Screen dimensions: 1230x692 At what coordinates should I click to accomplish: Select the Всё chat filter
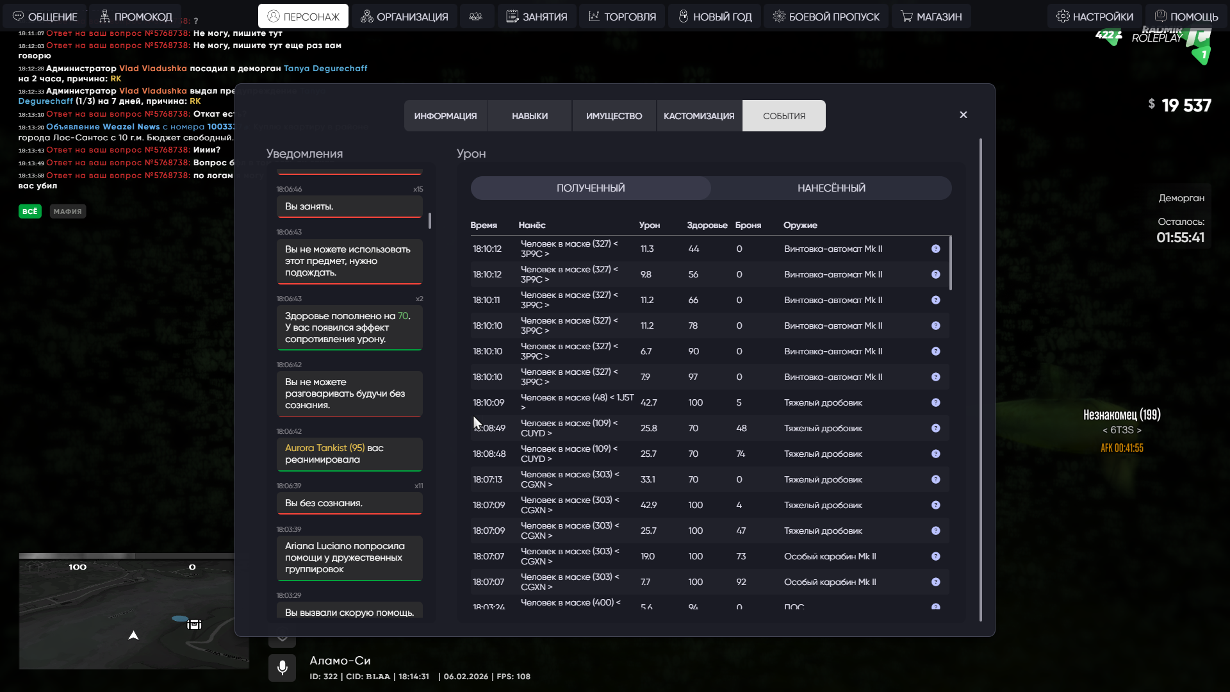click(29, 211)
